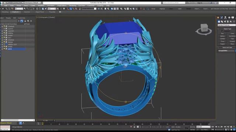
Task: Toggle Percent Snap on main toolbar
Action: pos(73,9)
